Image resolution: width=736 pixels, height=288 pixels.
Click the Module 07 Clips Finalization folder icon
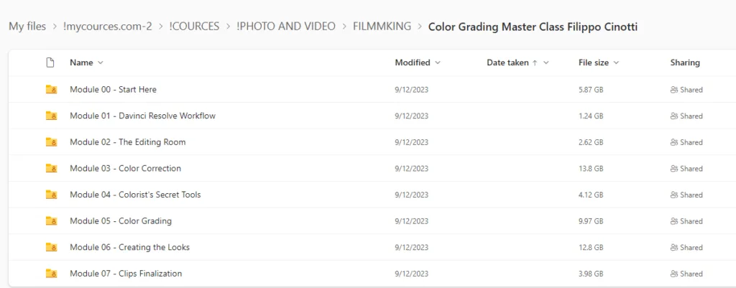(x=51, y=274)
